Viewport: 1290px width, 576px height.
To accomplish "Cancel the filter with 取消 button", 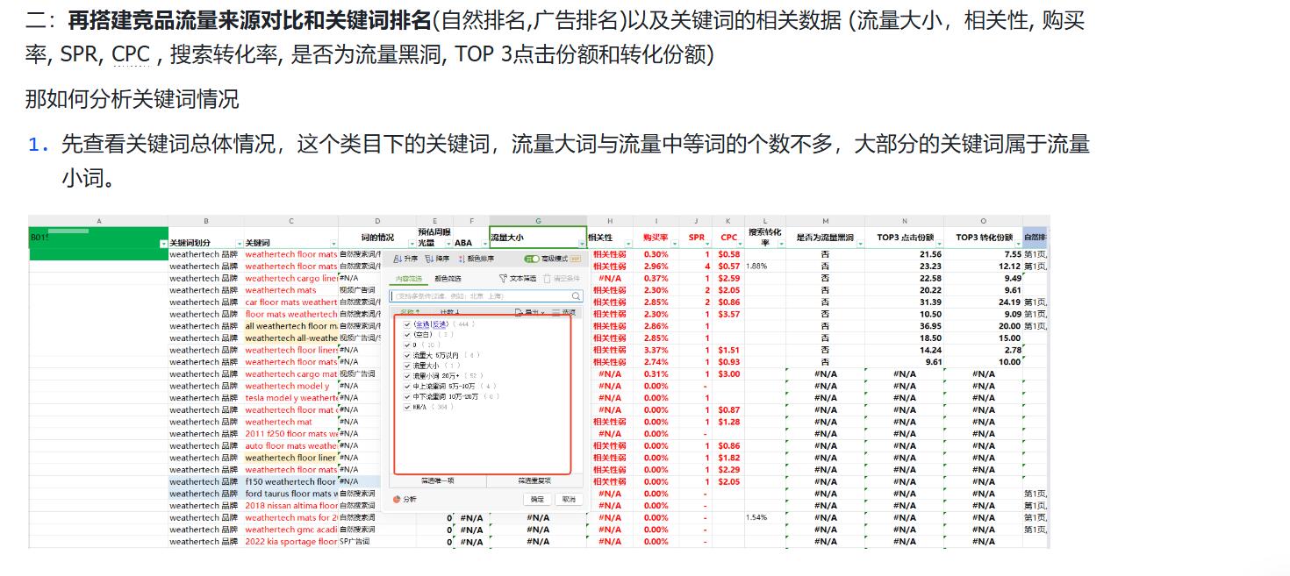I will click(x=568, y=499).
